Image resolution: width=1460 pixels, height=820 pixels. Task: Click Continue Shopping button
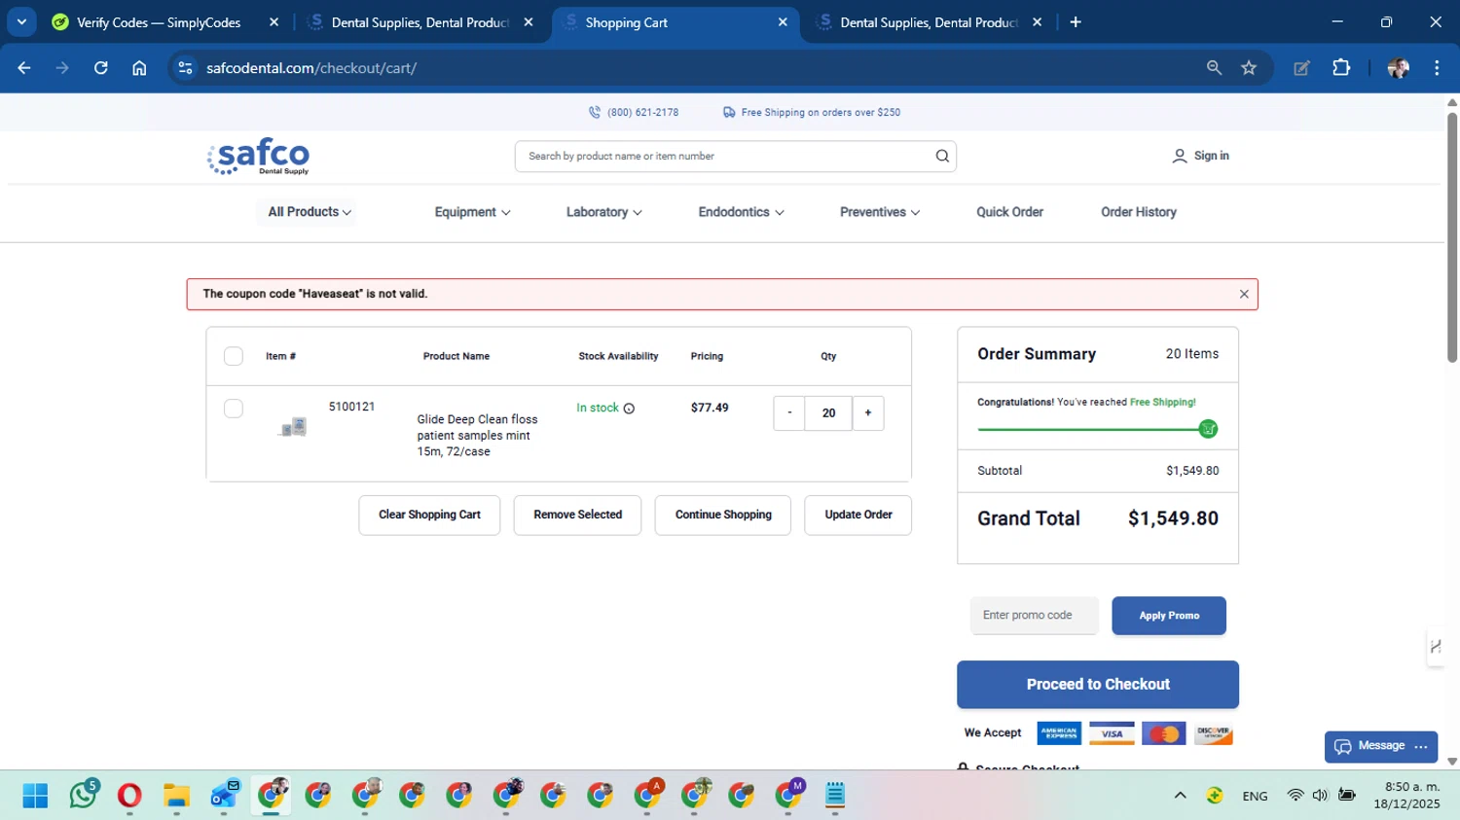coord(723,515)
